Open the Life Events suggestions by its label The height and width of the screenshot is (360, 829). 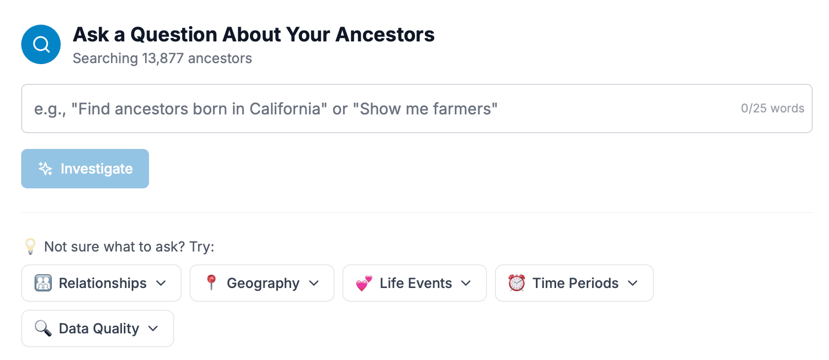pos(415,283)
